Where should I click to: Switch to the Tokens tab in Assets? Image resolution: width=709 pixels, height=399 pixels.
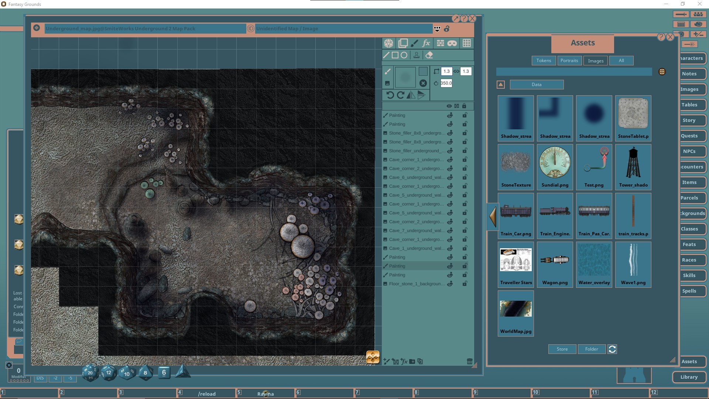543,60
